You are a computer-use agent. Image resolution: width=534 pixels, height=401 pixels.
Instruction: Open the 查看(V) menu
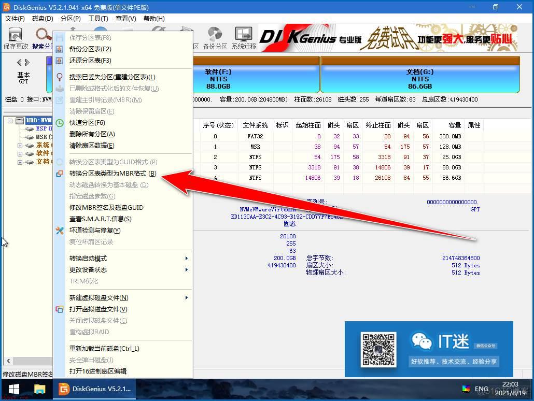pos(125,19)
